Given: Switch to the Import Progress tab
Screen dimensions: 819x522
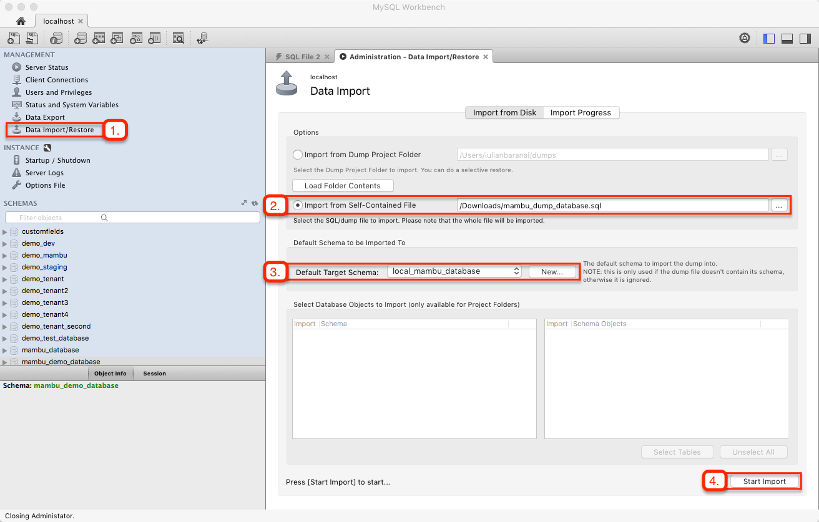Looking at the screenshot, I should [581, 113].
